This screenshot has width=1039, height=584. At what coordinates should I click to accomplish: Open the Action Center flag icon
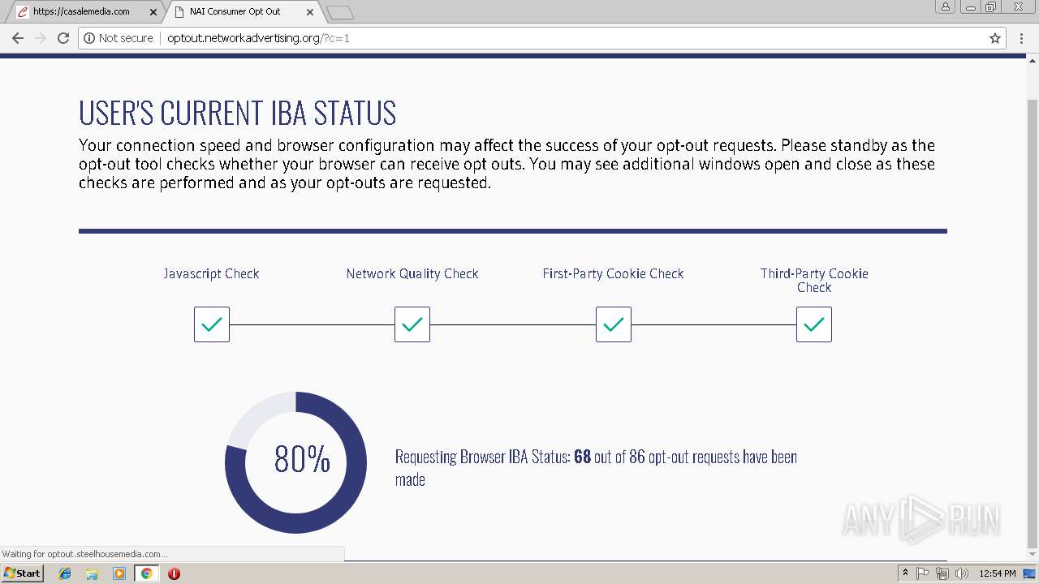[x=923, y=573]
